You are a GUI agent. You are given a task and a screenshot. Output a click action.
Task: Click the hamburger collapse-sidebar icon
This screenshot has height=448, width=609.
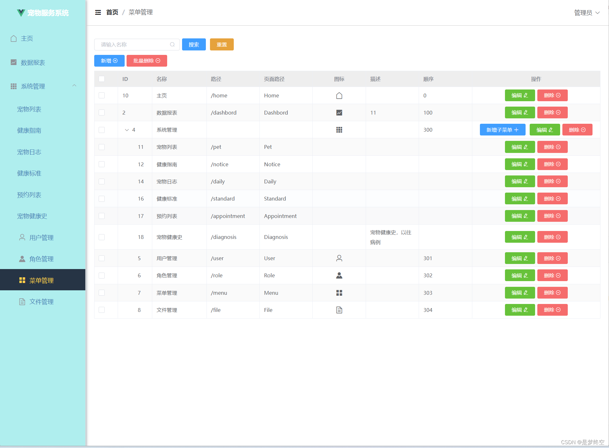[x=98, y=12]
